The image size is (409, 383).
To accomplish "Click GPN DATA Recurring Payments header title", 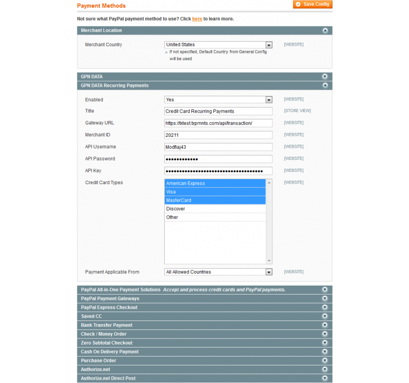I will [x=115, y=86].
